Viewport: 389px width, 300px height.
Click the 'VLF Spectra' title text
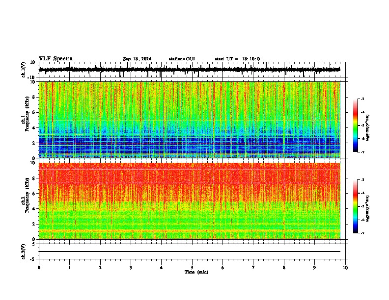pyautogui.click(x=56, y=59)
